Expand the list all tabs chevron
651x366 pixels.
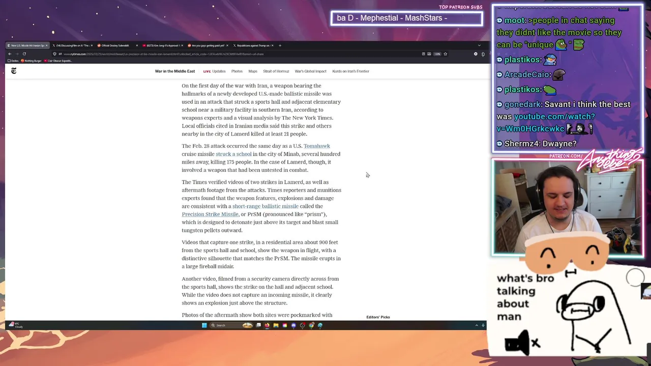point(479,45)
